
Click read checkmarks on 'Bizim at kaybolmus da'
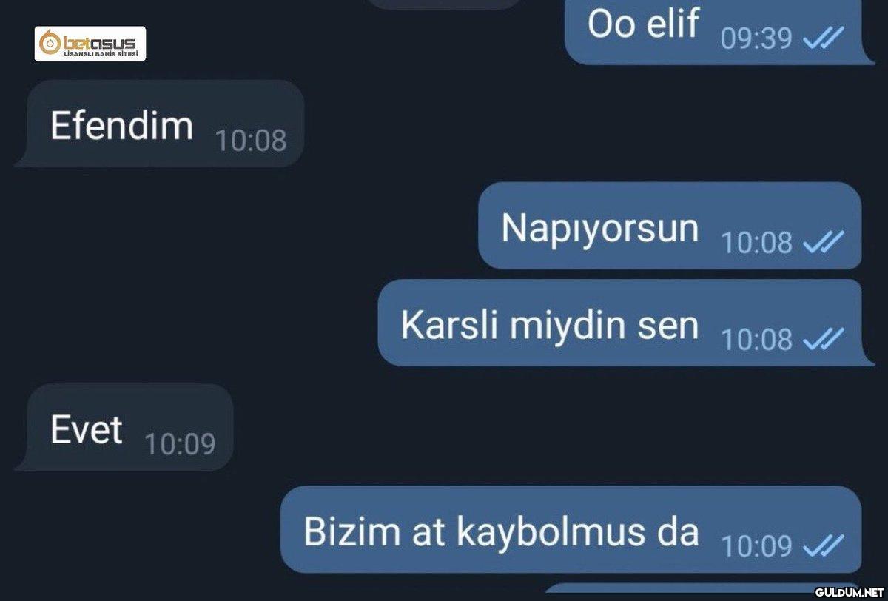[x=824, y=546]
